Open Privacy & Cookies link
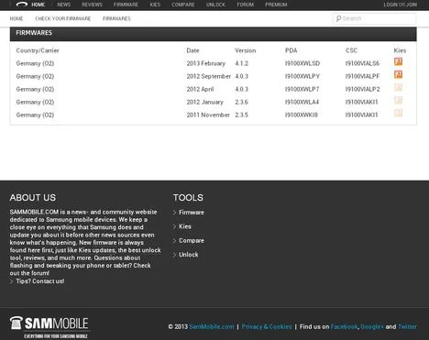 click(x=267, y=326)
